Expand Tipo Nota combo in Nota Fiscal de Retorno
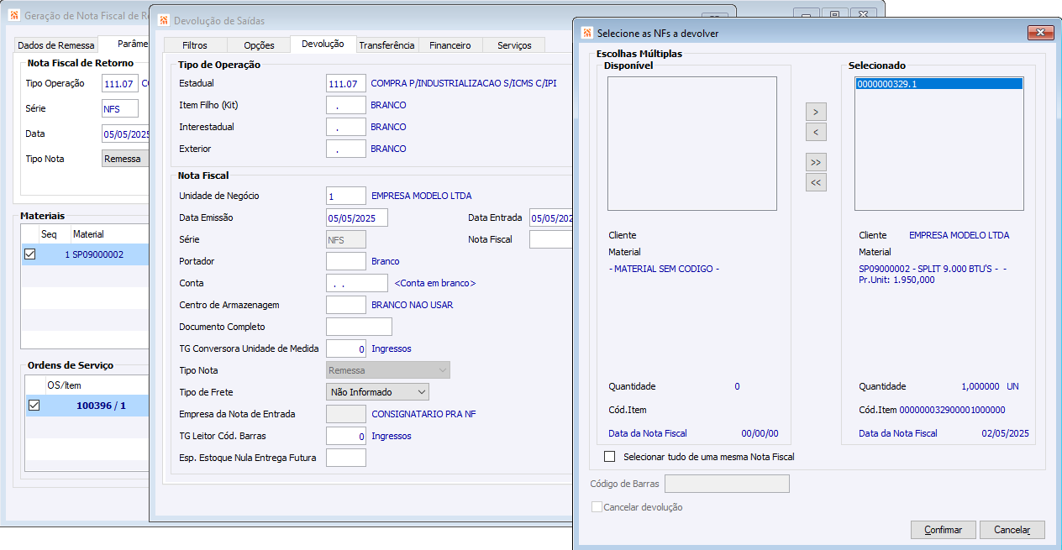Image resolution: width=1062 pixels, height=550 pixels. coord(124,159)
